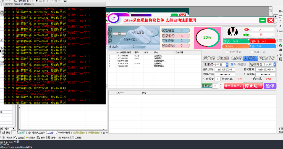Click the 线程数 stepper arrows
Image resolution: width=283 pixels, height=149 pixels.
click(221, 86)
